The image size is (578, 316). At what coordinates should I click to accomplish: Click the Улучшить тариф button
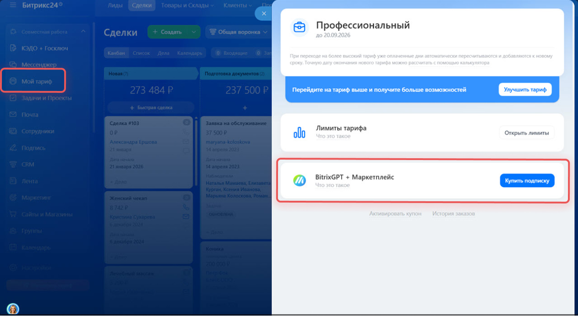(x=525, y=90)
